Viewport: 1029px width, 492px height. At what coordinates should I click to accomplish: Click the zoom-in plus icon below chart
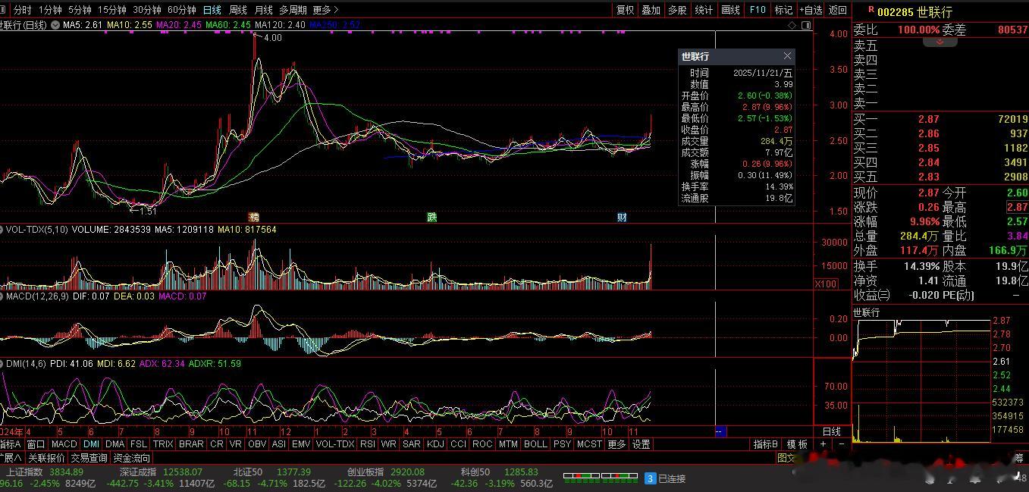tap(824, 444)
